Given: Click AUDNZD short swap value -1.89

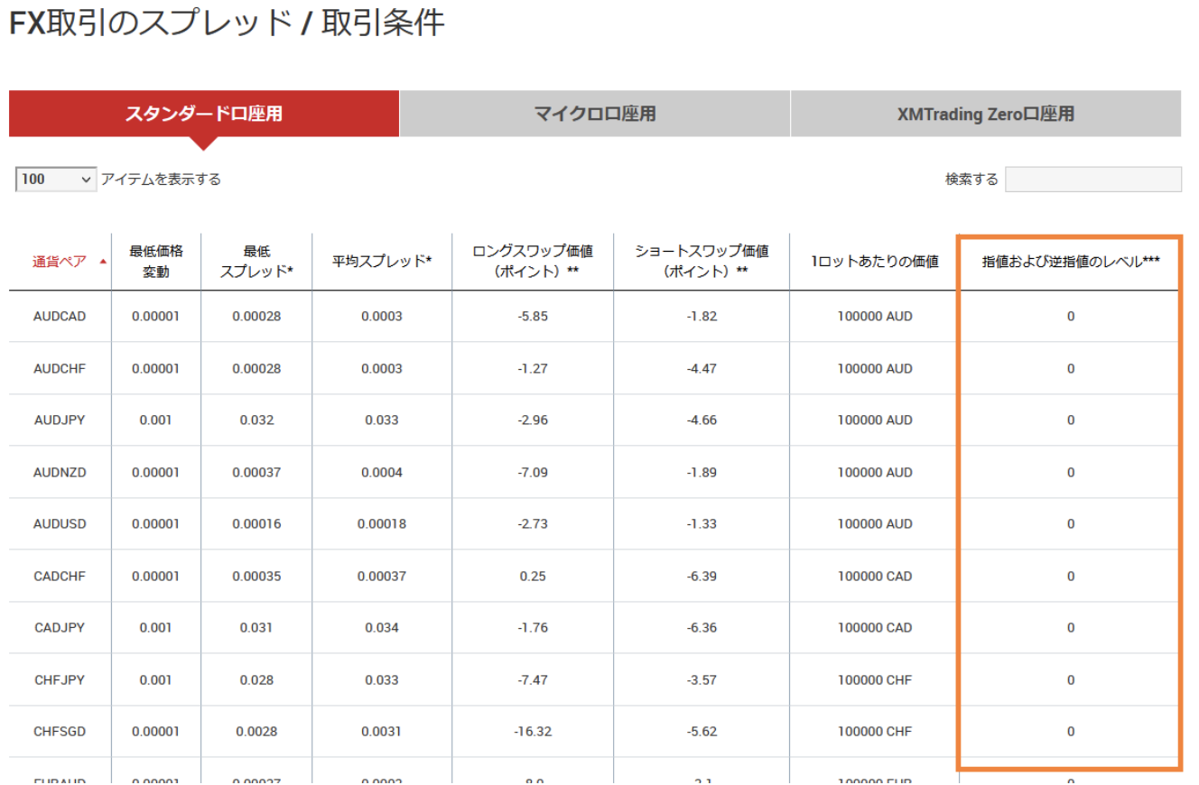Looking at the screenshot, I should pos(702,472).
